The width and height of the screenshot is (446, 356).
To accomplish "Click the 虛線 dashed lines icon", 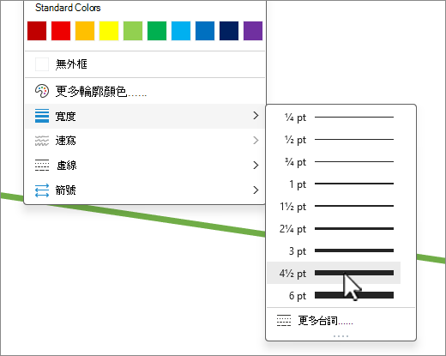I will pyautogui.click(x=42, y=165).
